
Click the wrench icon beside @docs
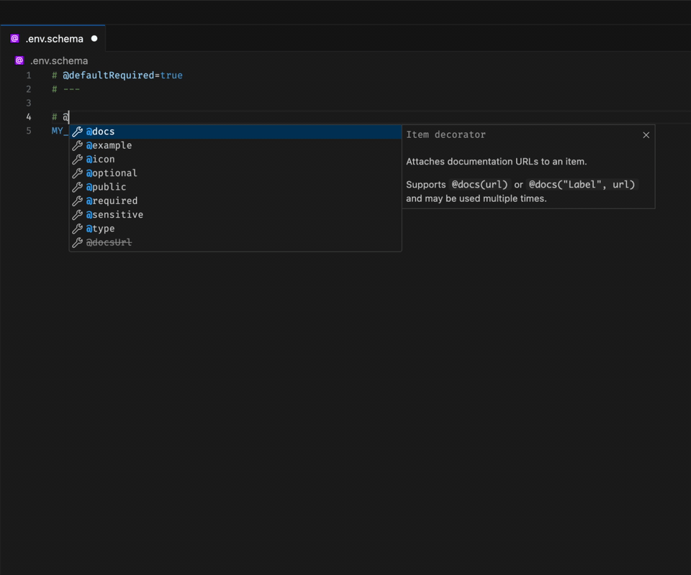point(78,132)
